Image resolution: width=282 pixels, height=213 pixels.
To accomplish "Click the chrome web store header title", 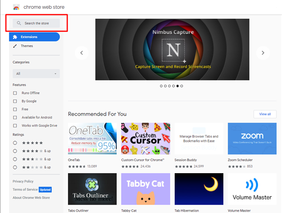I will tap(44, 7).
